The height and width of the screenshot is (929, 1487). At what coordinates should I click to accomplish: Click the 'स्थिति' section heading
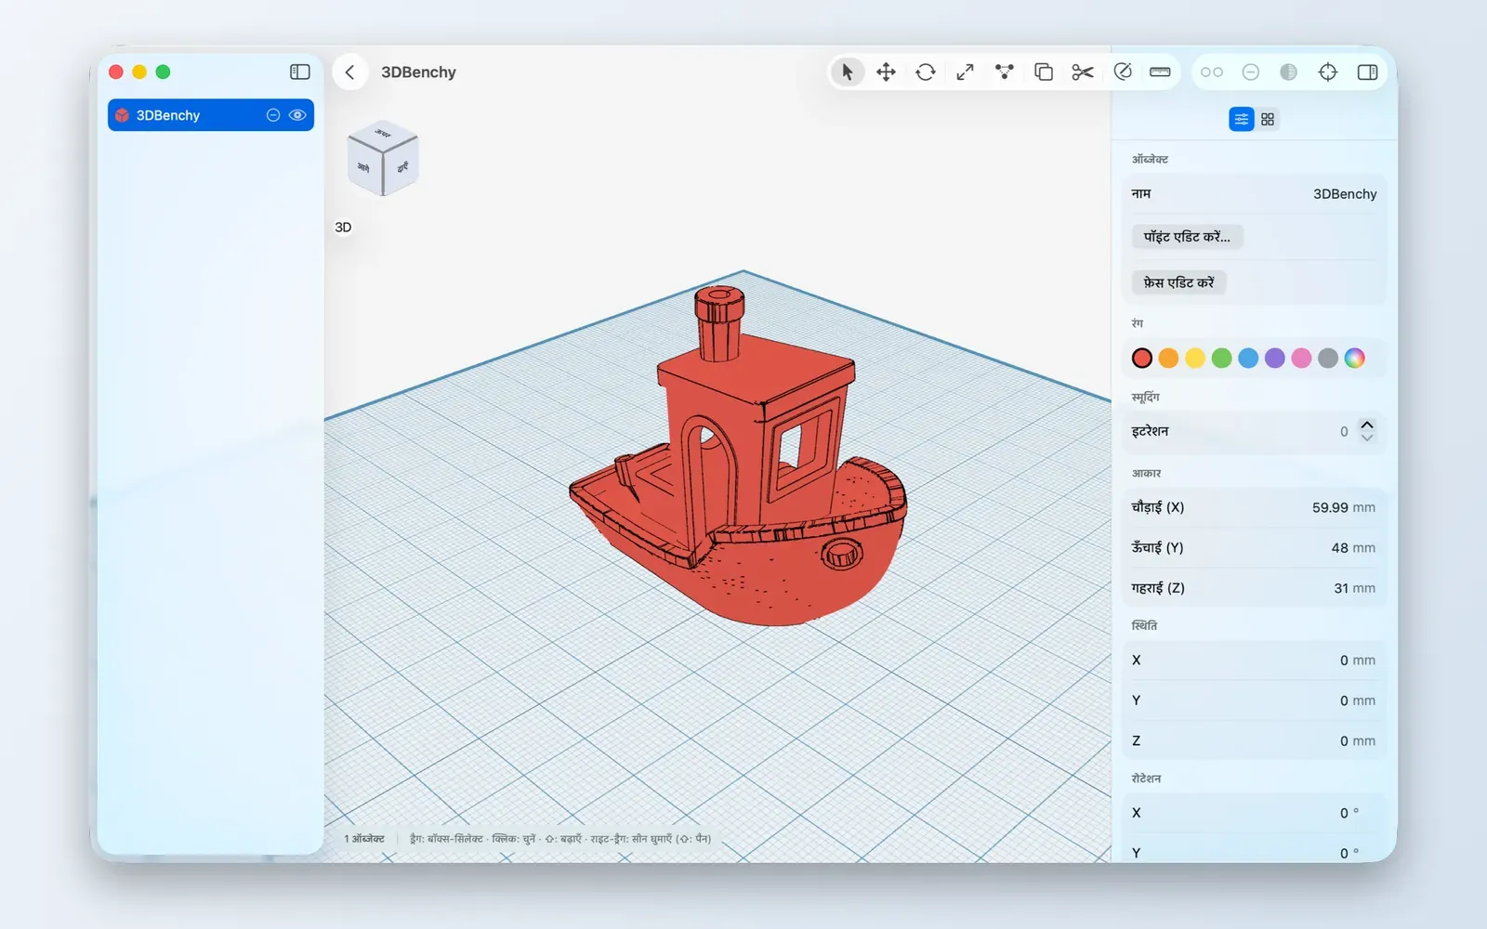(x=1144, y=626)
